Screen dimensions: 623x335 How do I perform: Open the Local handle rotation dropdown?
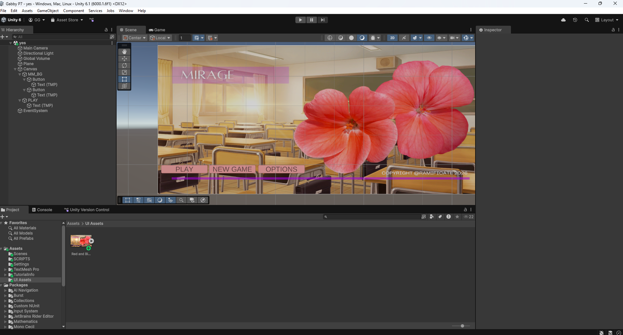tap(160, 38)
